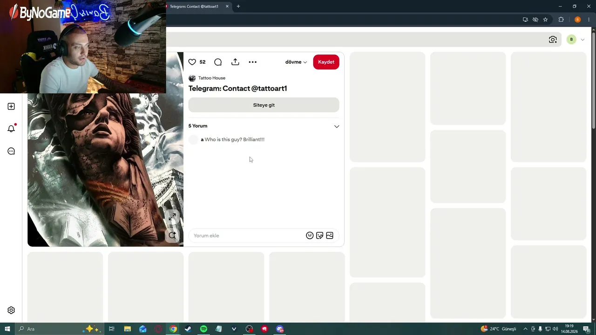The width and height of the screenshot is (596, 335).
Task: Expand the accounts chevron next to profile
Action: (582, 40)
